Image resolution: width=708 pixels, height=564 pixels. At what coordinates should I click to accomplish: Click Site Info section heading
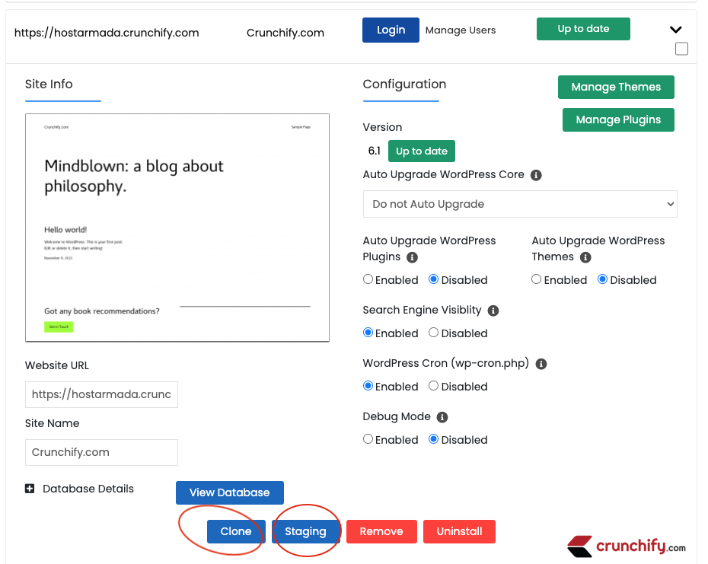(49, 84)
